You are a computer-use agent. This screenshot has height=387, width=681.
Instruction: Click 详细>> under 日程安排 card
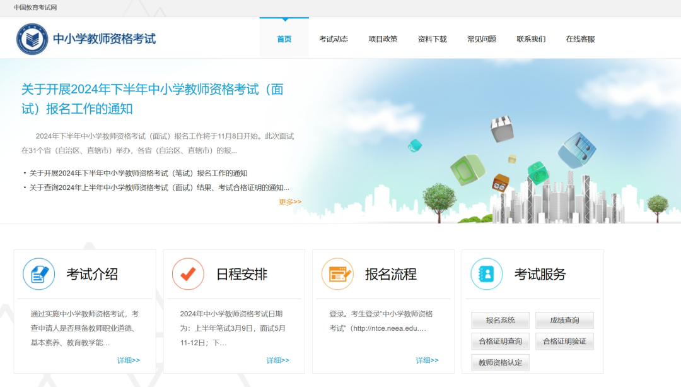[x=277, y=360]
